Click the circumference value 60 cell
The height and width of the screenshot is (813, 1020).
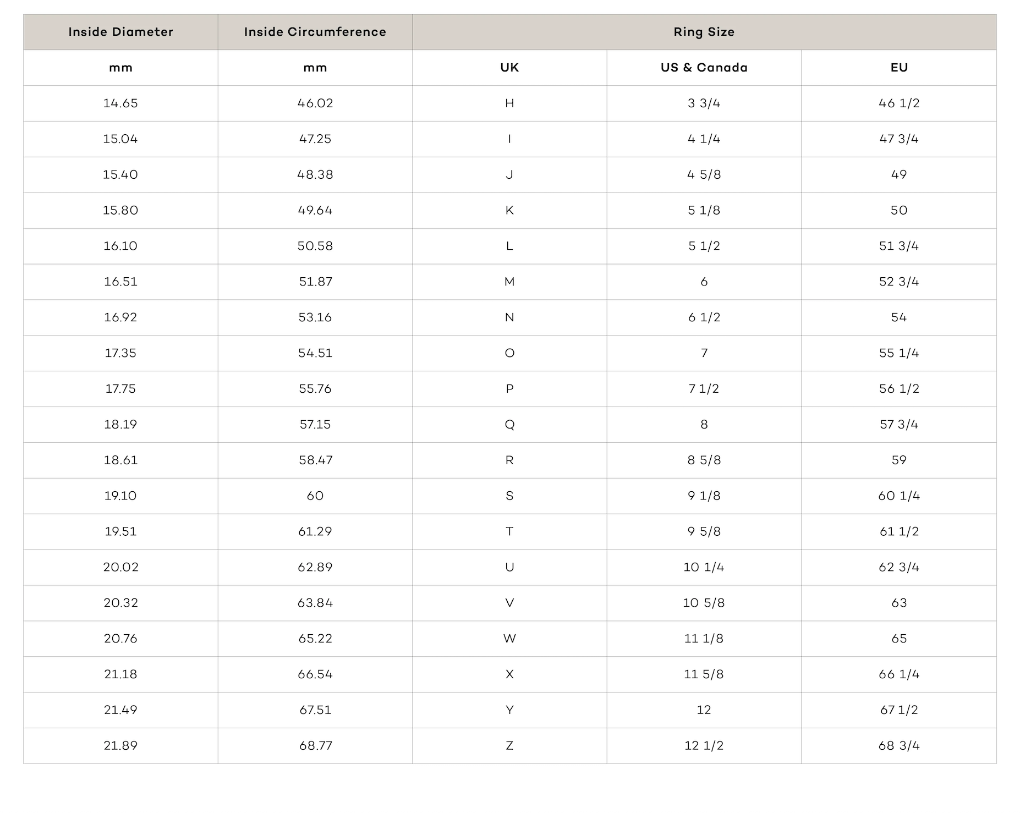[x=315, y=496]
